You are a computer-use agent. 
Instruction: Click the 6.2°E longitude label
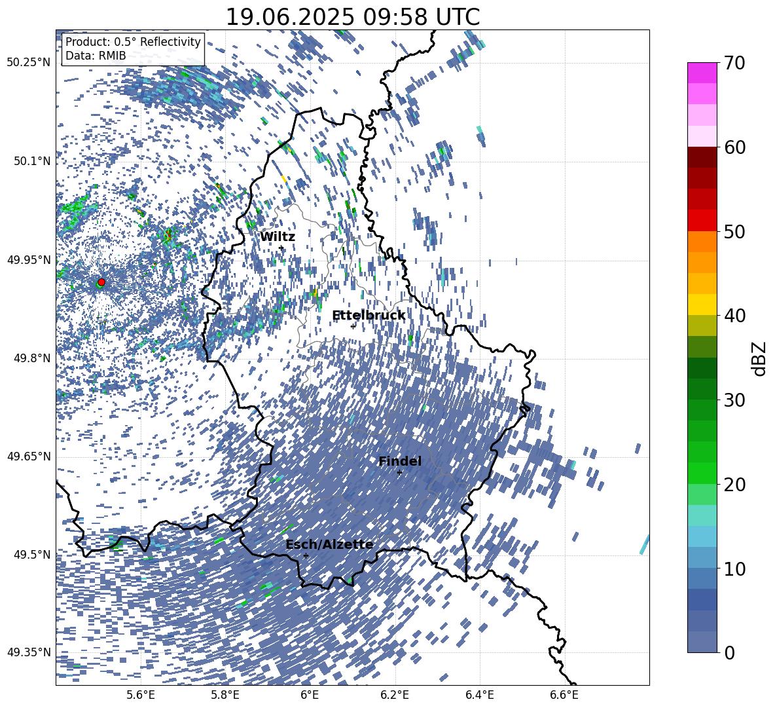[395, 696]
